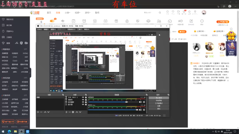Go to 首页 in the Douyu navigation
Screen dimensions: 239x134
tap(49, 13)
